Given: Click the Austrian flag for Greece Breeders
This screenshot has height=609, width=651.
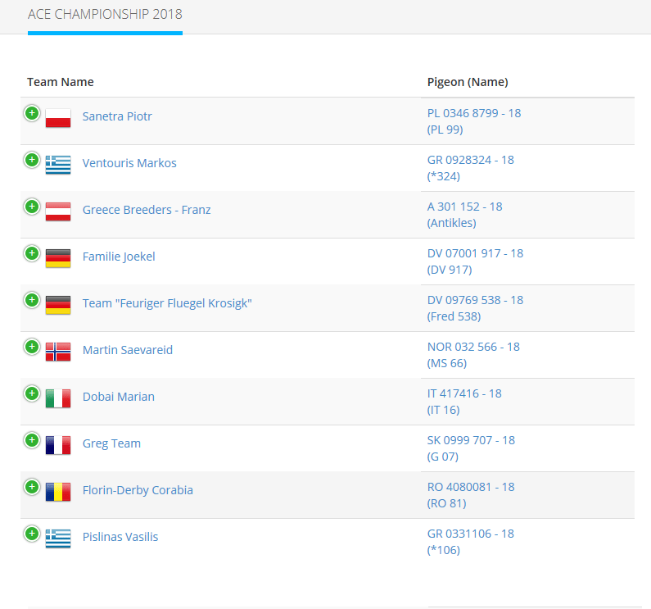Looking at the screenshot, I should (58, 211).
